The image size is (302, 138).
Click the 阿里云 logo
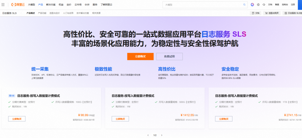18,5
